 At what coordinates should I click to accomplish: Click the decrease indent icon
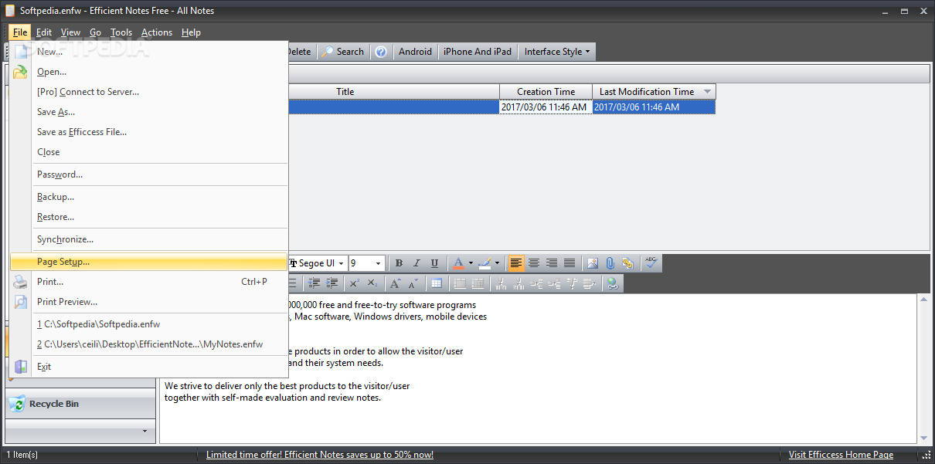point(314,283)
